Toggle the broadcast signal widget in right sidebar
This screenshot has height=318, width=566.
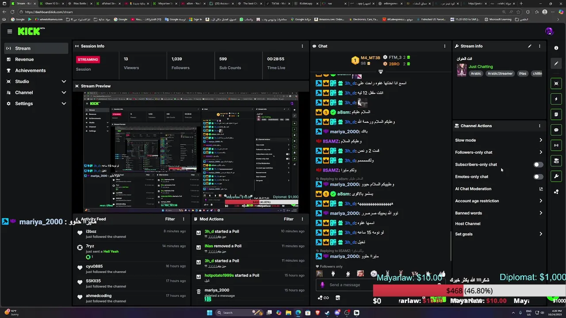pyautogui.click(x=556, y=145)
